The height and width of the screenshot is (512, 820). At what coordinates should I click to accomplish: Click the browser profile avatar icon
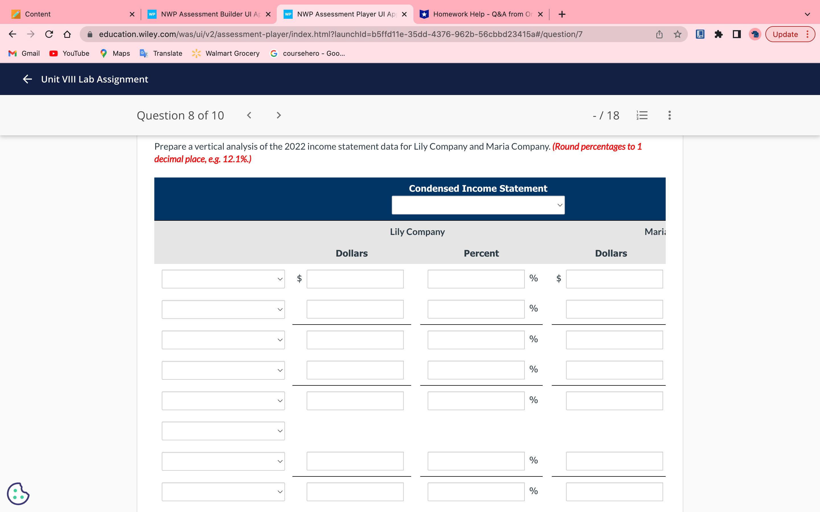click(x=755, y=34)
